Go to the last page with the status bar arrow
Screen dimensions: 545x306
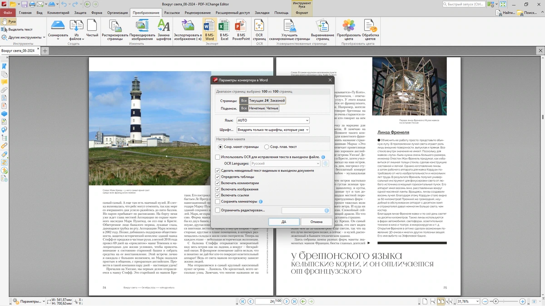point(294,301)
